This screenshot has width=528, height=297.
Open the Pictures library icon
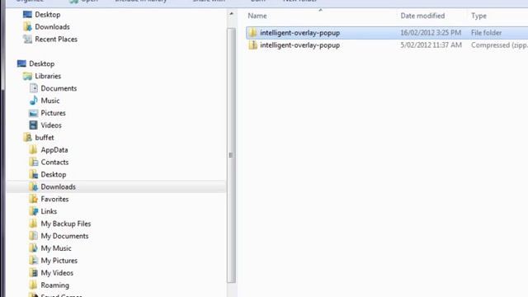click(x=33, y=113)
